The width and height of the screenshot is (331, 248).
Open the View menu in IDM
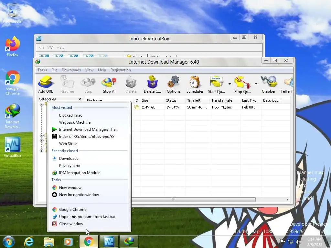pos(89,70)
